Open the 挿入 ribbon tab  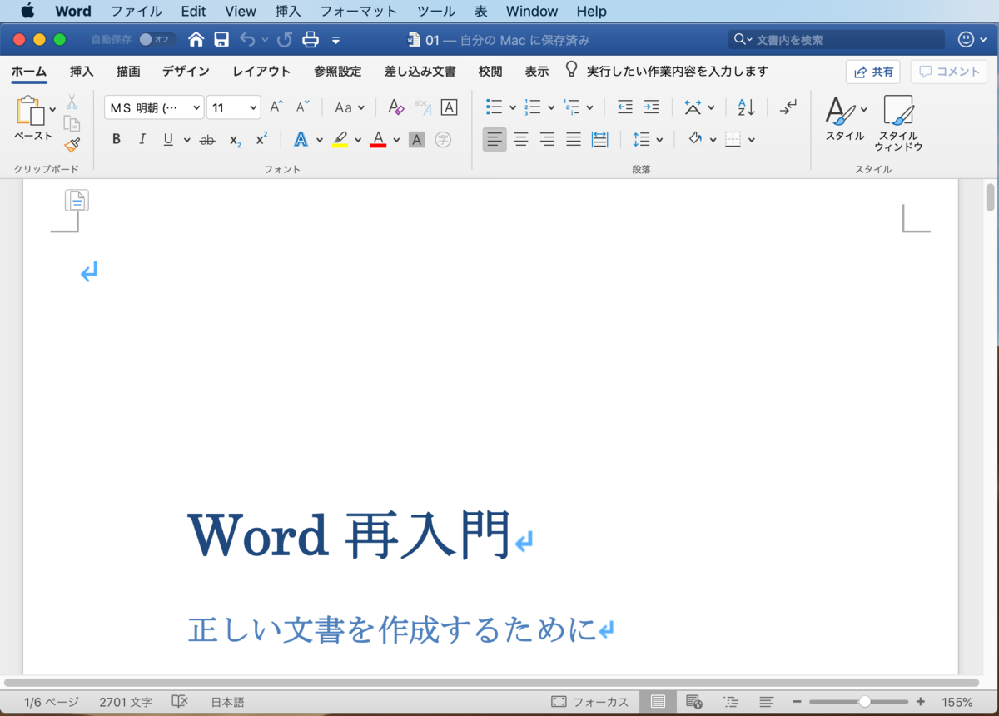[x=82, y=72]
